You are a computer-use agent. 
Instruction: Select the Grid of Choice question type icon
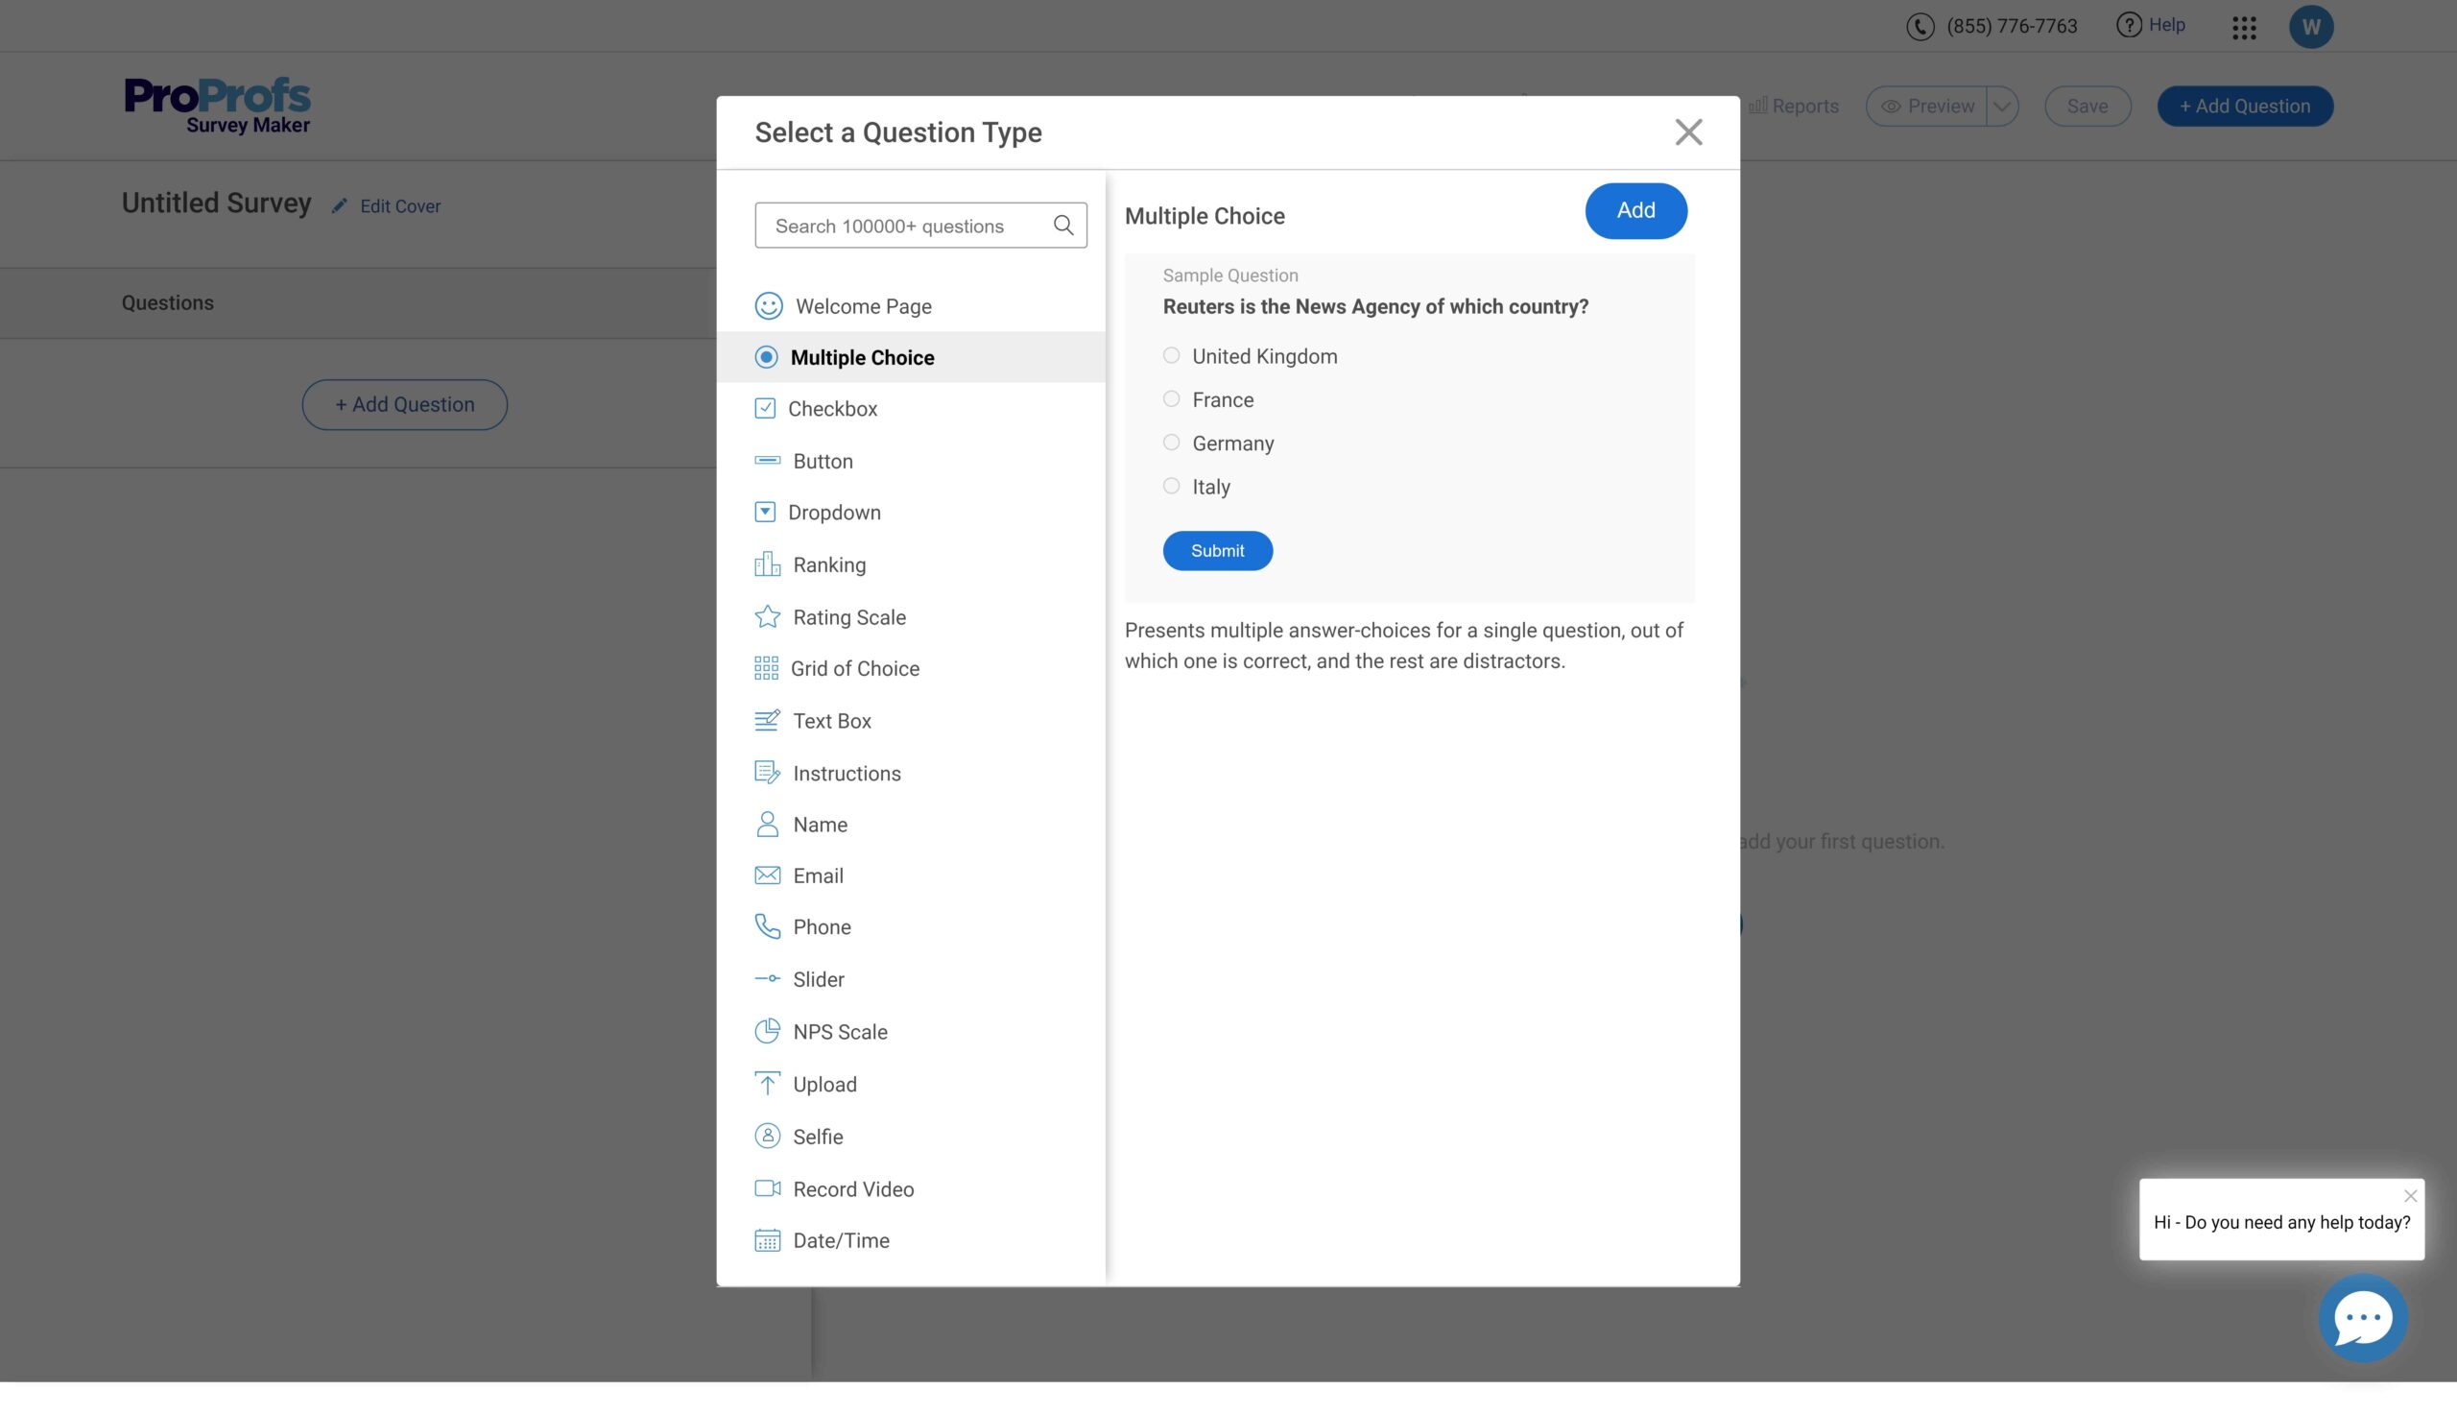click(x=766, y=670)
